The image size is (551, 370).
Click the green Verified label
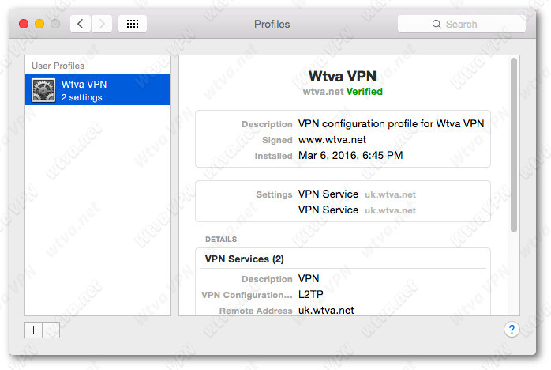pos(365,92)
